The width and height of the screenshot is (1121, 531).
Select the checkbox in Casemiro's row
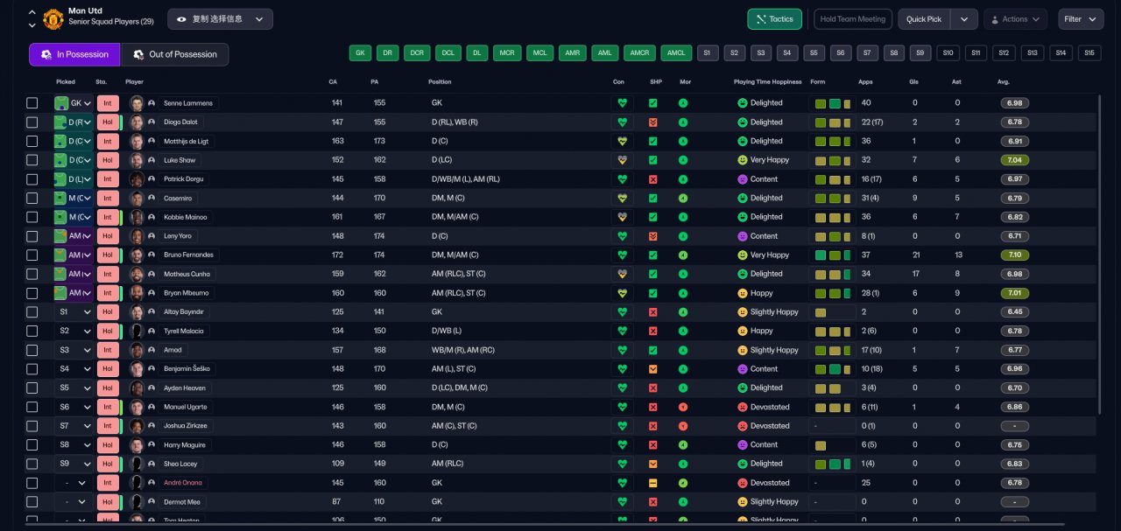[x=32, y=199]
